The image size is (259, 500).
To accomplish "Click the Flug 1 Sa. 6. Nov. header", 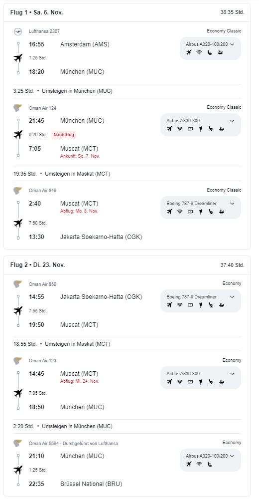I will pyautogui.click(x=36, y=12).
